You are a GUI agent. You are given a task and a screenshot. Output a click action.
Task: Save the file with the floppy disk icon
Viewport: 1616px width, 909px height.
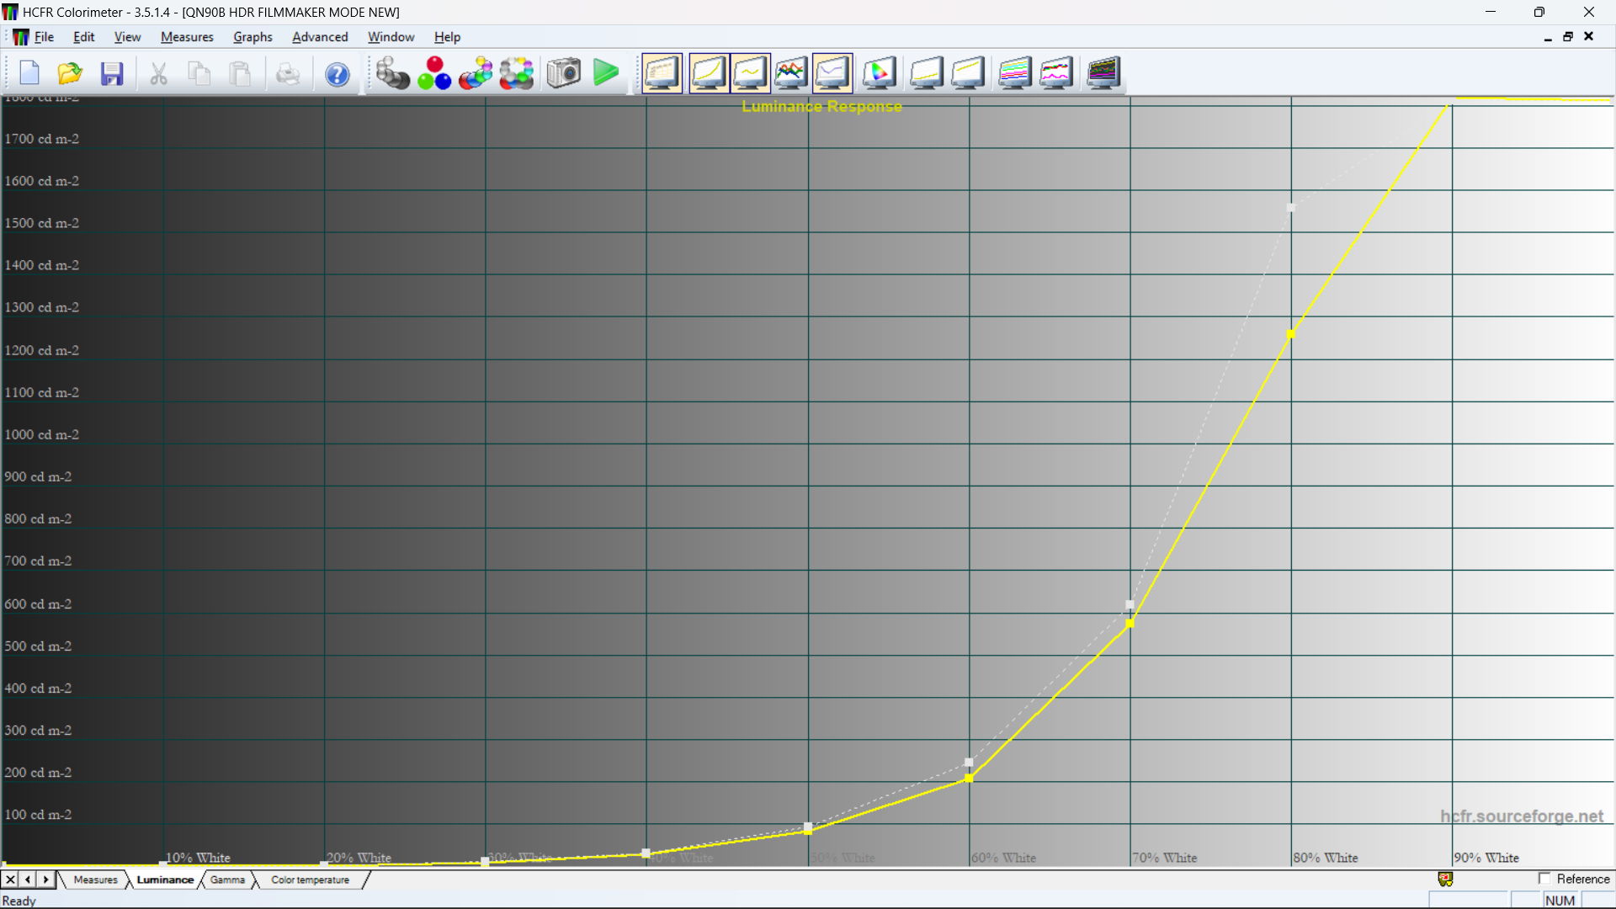pos(112,73)
